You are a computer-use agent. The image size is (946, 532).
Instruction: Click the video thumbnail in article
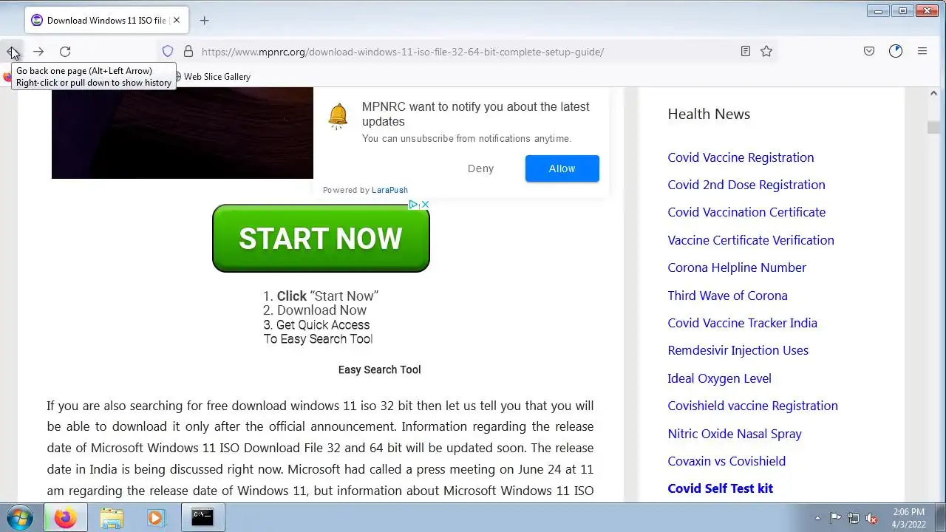[x=183, y=133]
